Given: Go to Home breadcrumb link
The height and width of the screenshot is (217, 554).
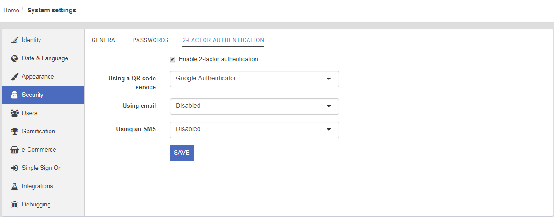Looking at the screenshot, I should [11, 10].
